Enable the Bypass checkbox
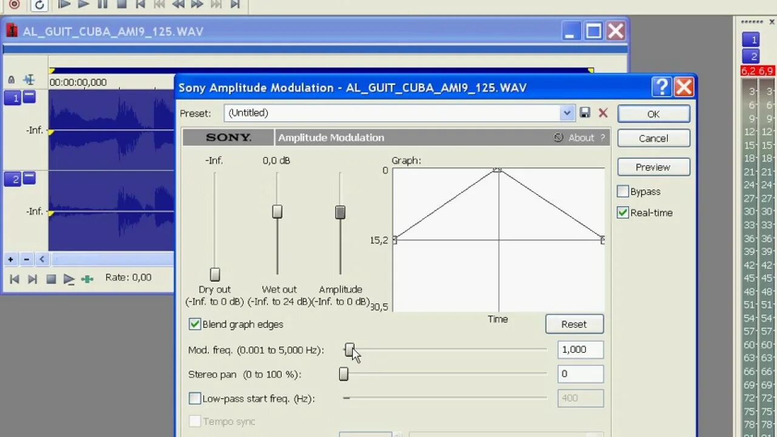This screenshot has height=437, width=777. tap(623, 191)
